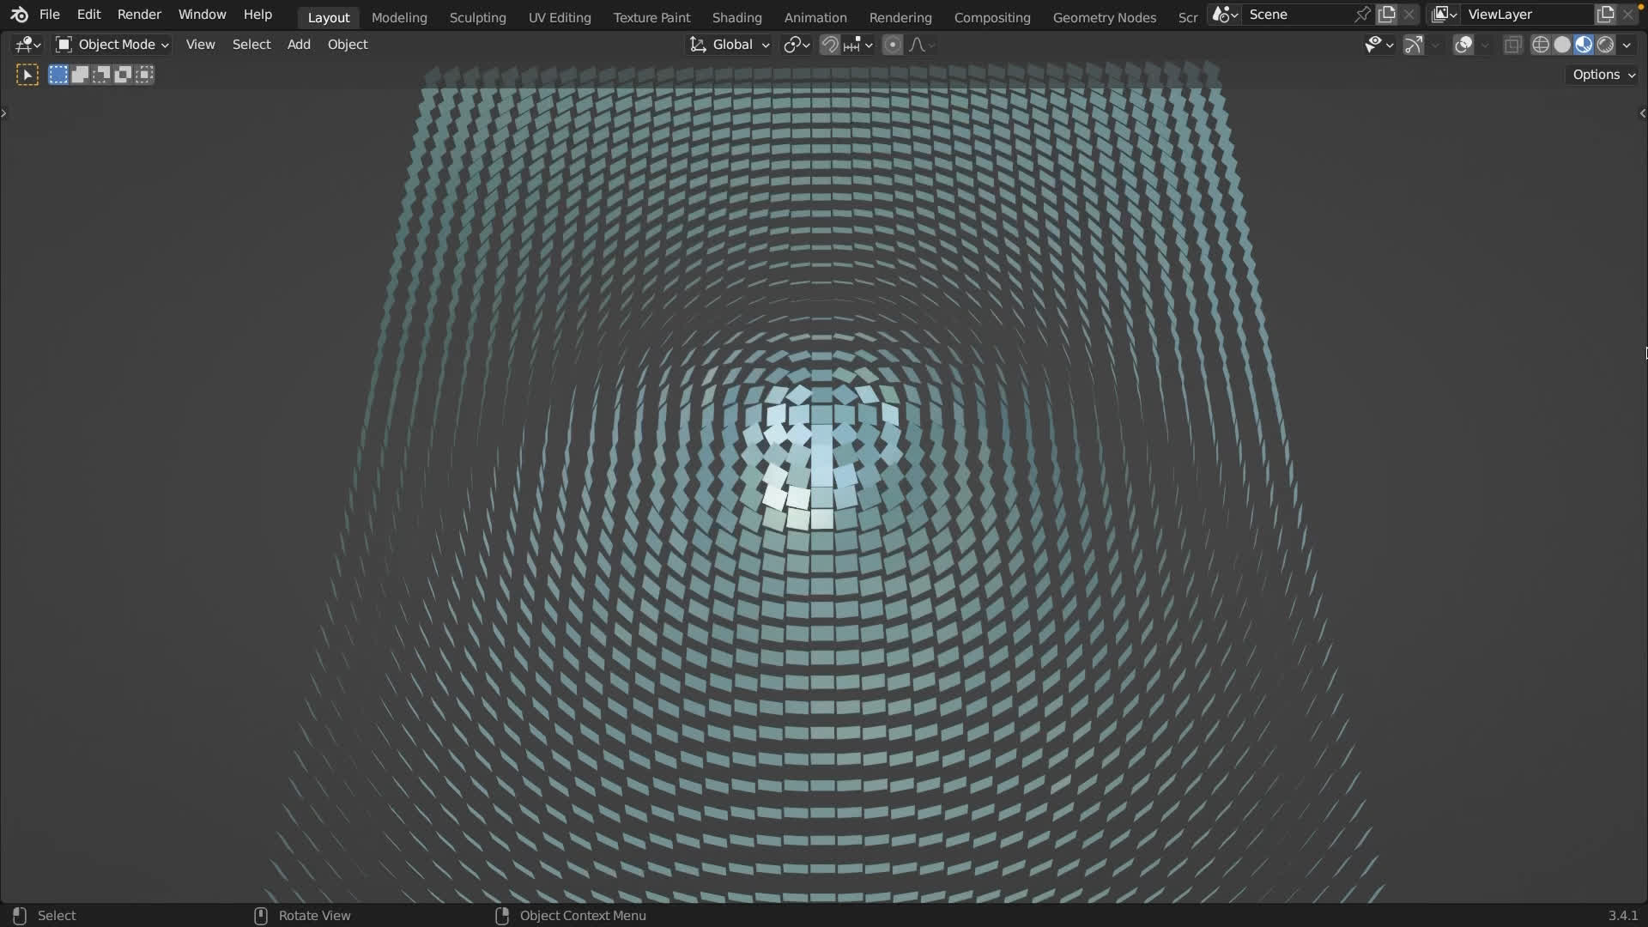Screen dimensions: 1648x927
Task: Create a new scene with the copy icon
Action: [1387, 15]
